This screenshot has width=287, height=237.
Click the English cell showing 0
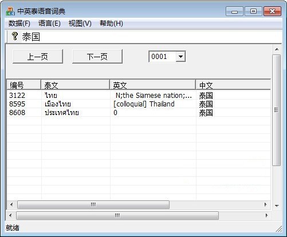coord(115,113)
